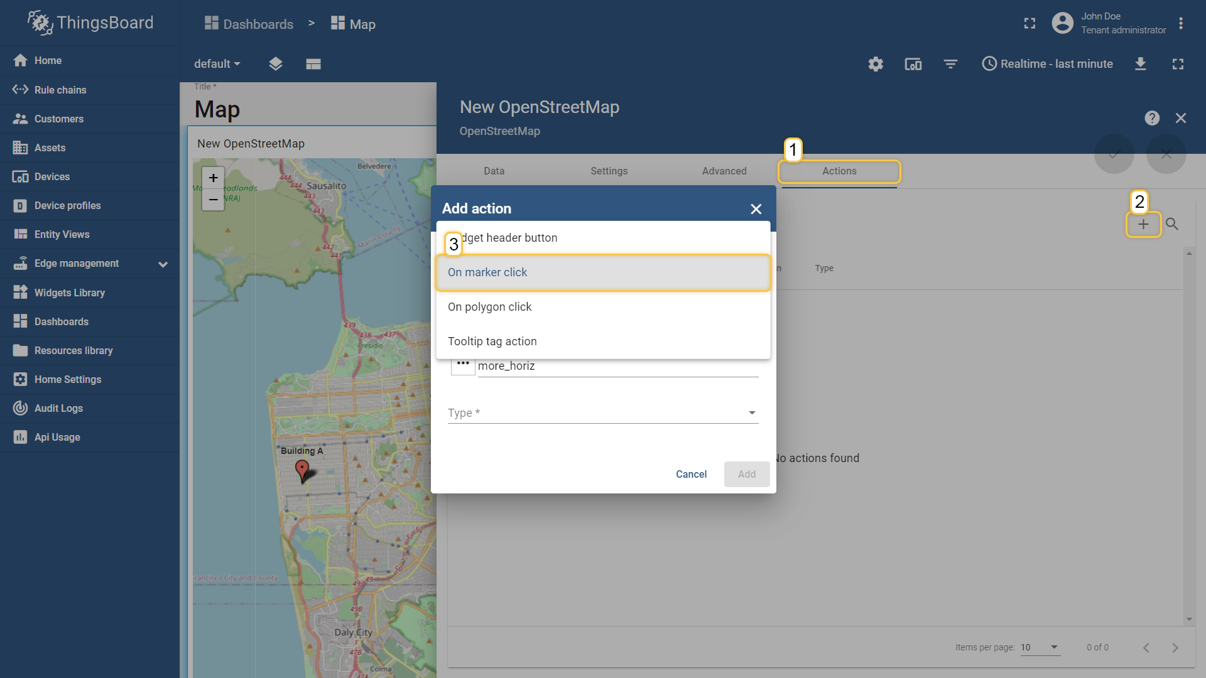Decline widget changes X button

point(1166,154)
